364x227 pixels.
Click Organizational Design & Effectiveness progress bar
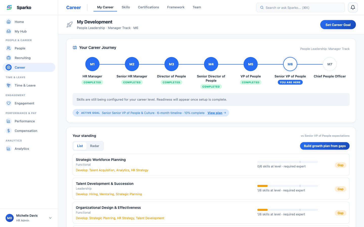point(288,210)
